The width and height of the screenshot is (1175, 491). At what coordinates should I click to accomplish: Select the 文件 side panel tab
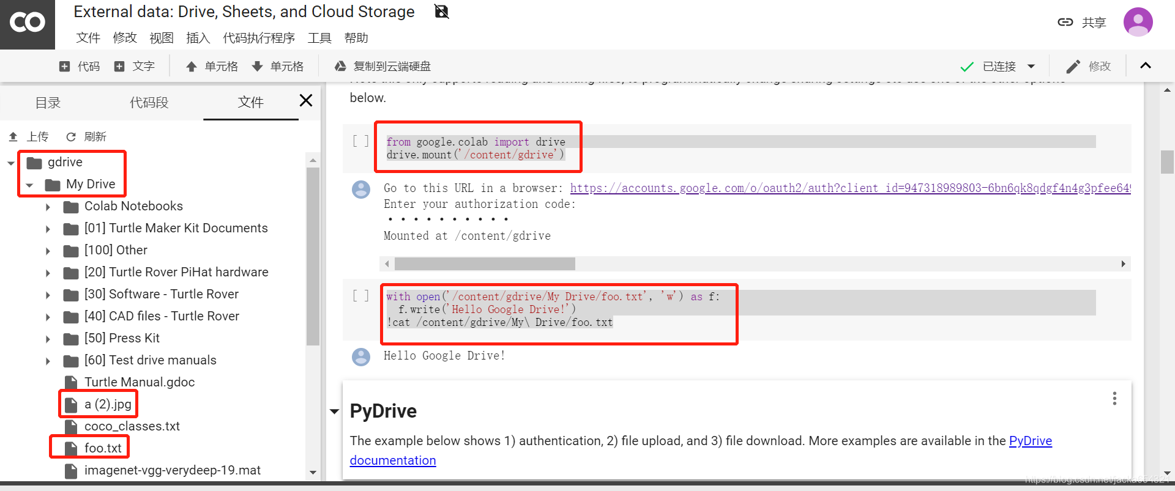click(x=250, y=102)
